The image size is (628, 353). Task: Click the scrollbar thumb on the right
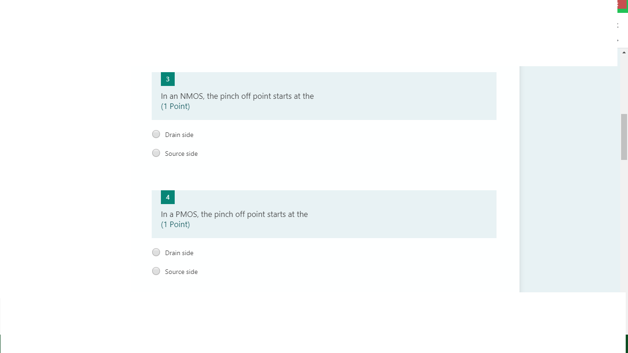[623, 136]
